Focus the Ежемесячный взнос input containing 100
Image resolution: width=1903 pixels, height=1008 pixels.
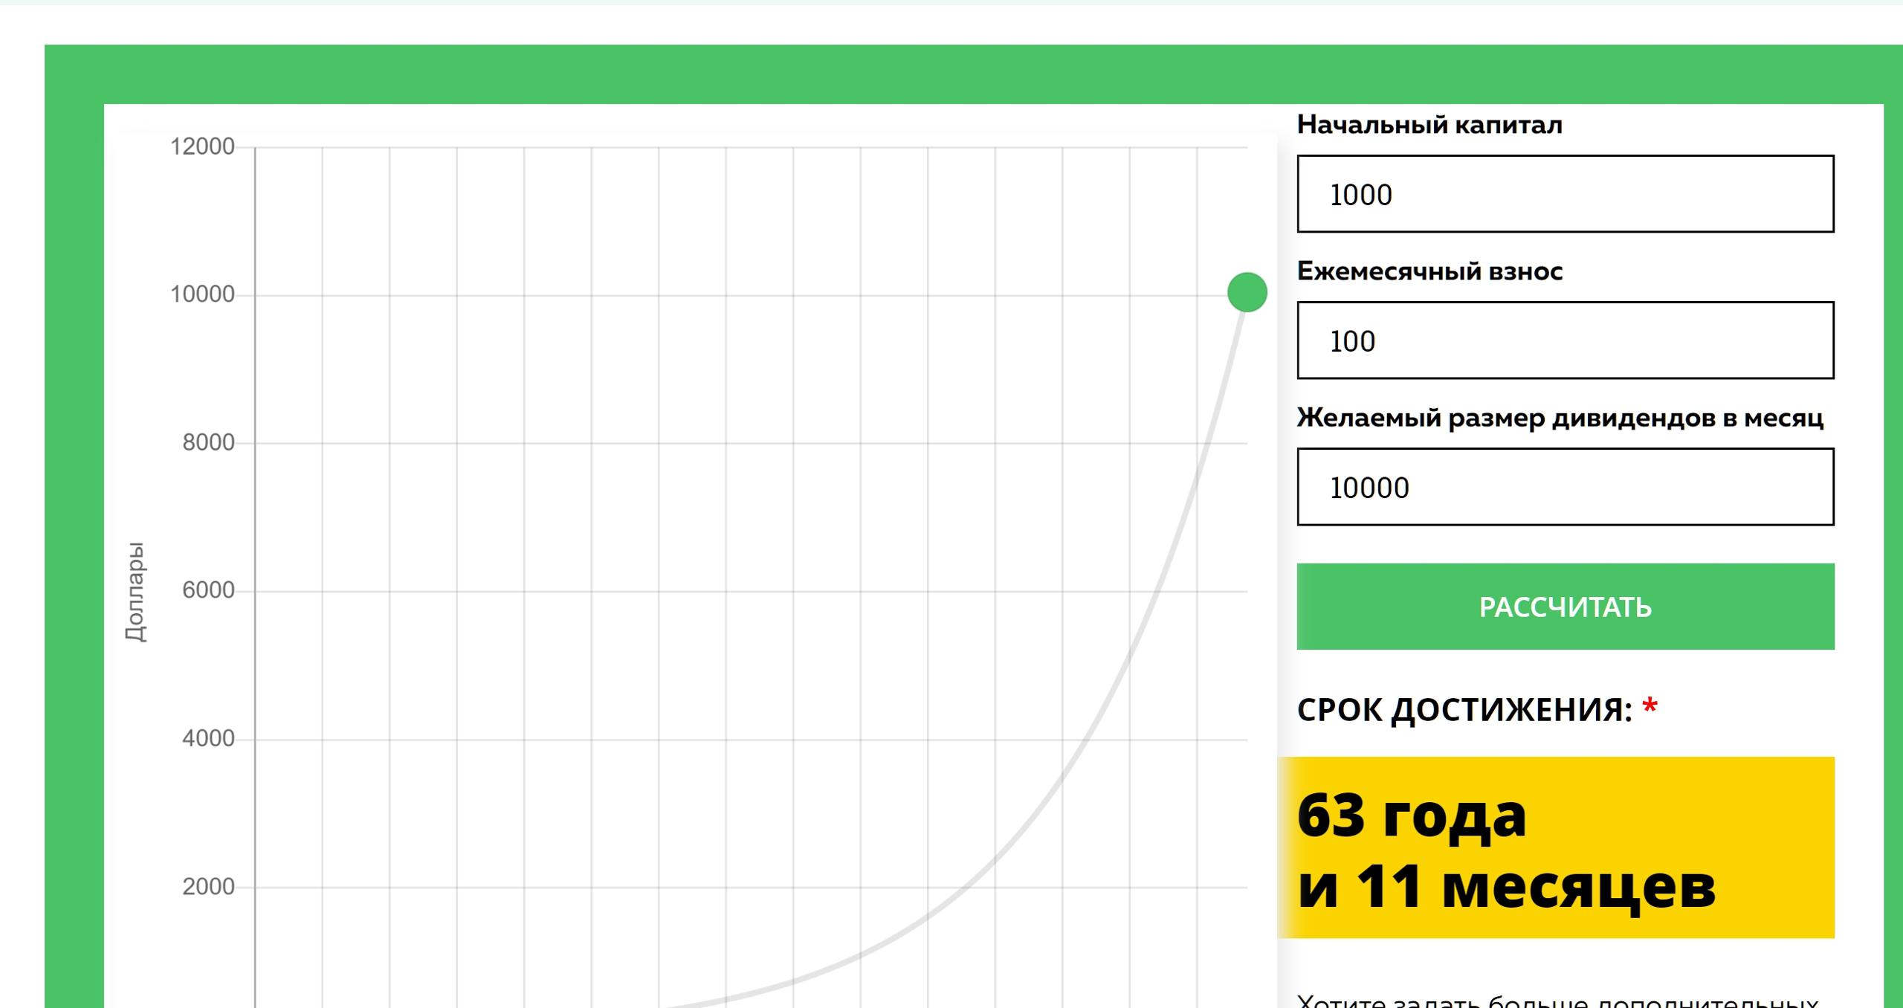(1565, 340)
